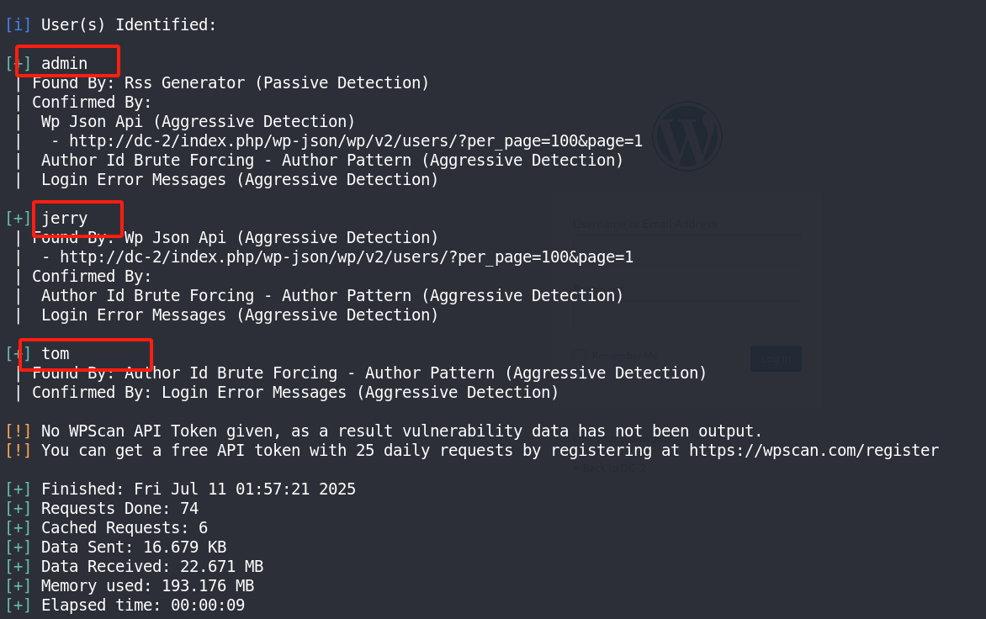Click the [+] marker before Requests Done

pyautogui.click(x=18, y=508)
